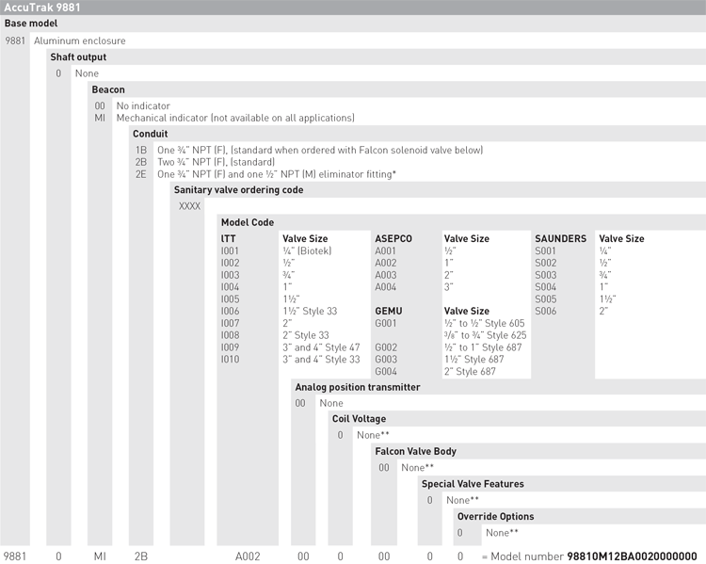Click ASEPCO code 'A001'
The image size is (706, 564).
(x=385, y=250)
